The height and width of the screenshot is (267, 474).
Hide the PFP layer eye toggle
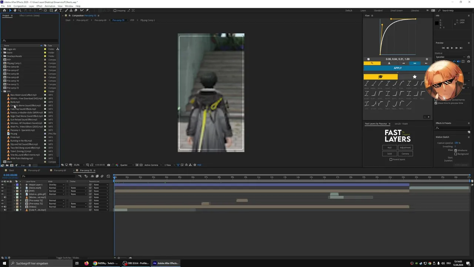[x=2, y=191]
